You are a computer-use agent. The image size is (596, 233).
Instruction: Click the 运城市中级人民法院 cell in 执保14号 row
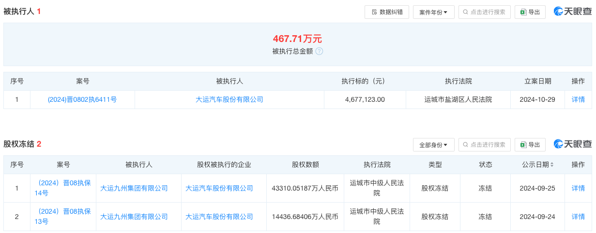tap(377, 188)
